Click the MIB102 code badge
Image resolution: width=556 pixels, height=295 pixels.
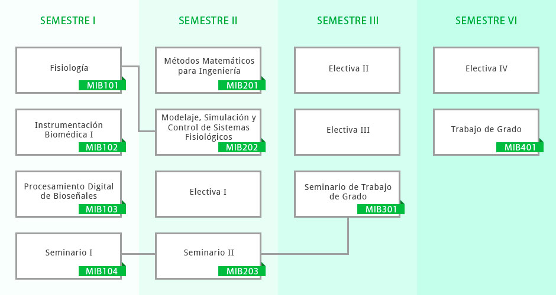102,147
